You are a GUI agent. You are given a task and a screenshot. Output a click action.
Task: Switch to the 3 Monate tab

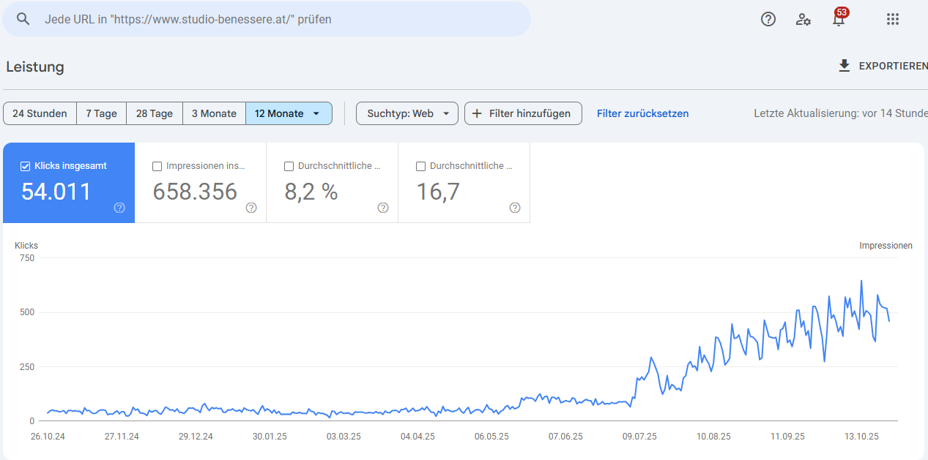pyautogui.click(x=214, y=113)
